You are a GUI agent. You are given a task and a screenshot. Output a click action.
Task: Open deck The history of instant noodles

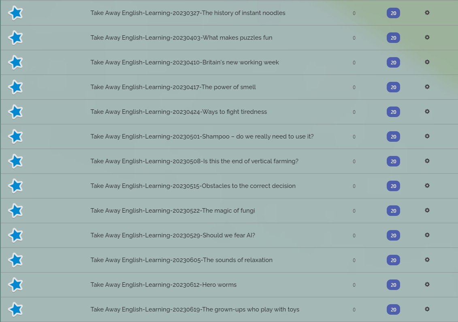click(x=188, y=13)
